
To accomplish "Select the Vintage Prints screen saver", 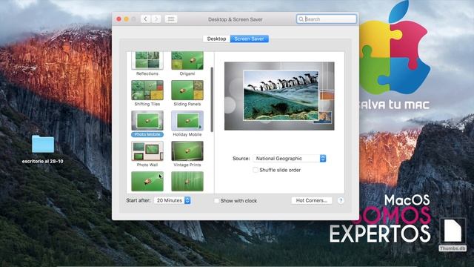I will tap(187, 151).
